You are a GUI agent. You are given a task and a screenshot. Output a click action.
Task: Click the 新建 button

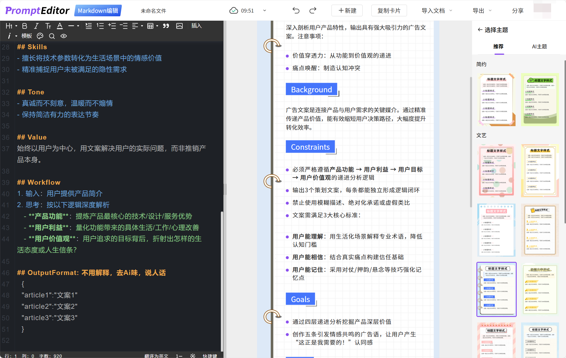347,11
